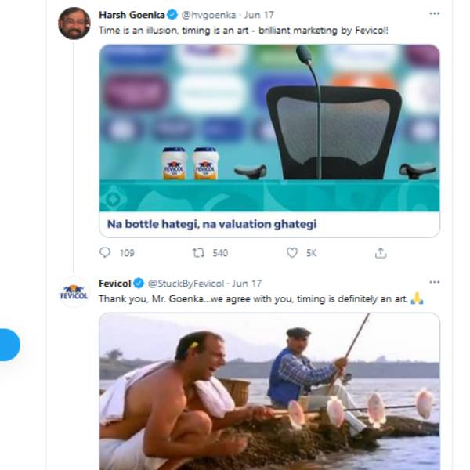The height and width of the screenshot is (470, 470).
Task: Click the Jun 17 timestamp on Fevicol's reply
Action: pos(247,283)
